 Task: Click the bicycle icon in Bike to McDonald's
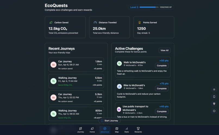pyautogui.click(x=119, y=87)
